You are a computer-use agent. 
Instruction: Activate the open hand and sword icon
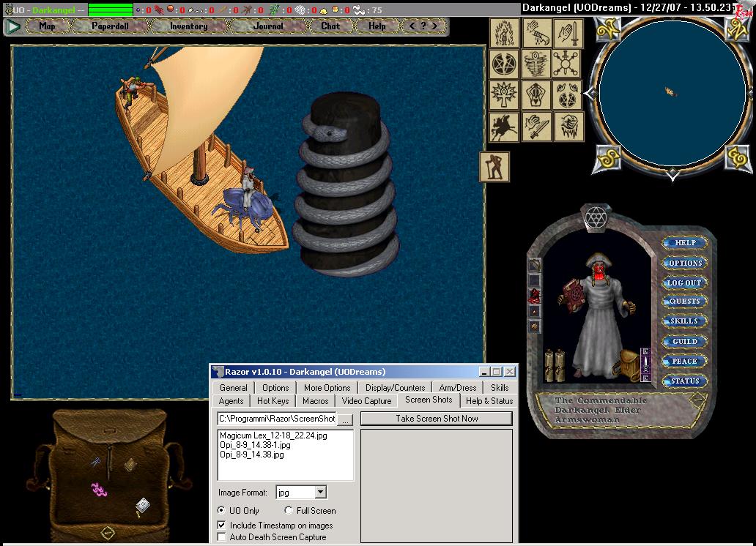coord(568,33)
